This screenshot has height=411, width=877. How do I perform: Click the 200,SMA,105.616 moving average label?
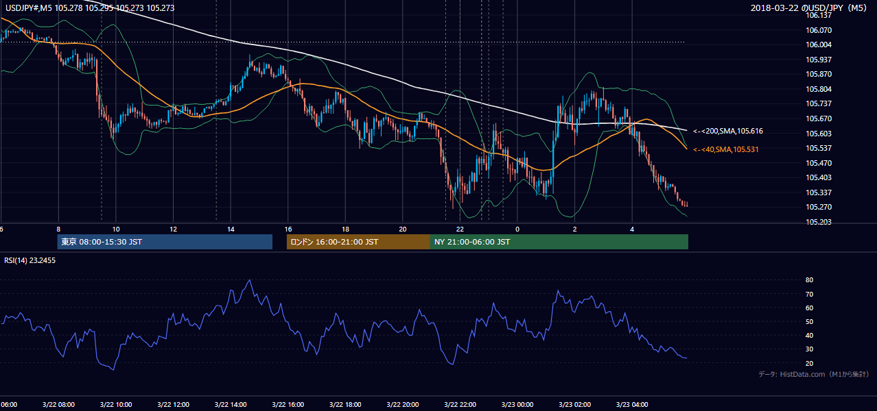tap(728, 131)
